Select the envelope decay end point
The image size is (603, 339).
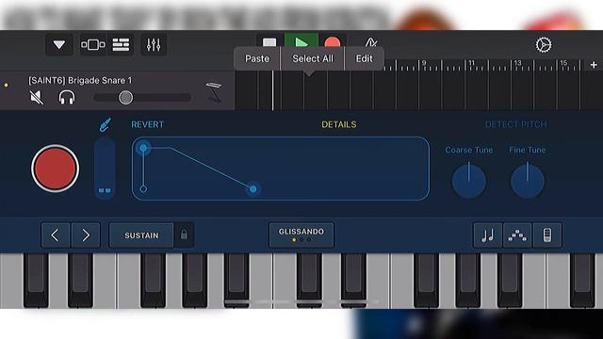click(x=253, y=189)
